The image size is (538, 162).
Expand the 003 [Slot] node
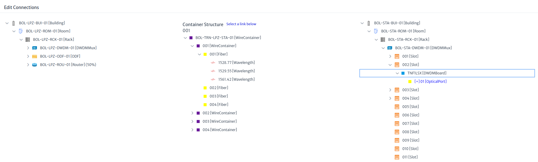[390, 90]
